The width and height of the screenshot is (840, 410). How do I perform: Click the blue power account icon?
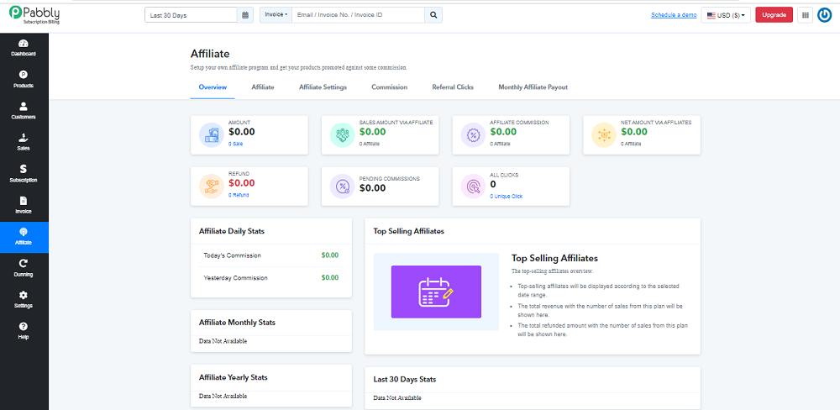click(825, 15)
